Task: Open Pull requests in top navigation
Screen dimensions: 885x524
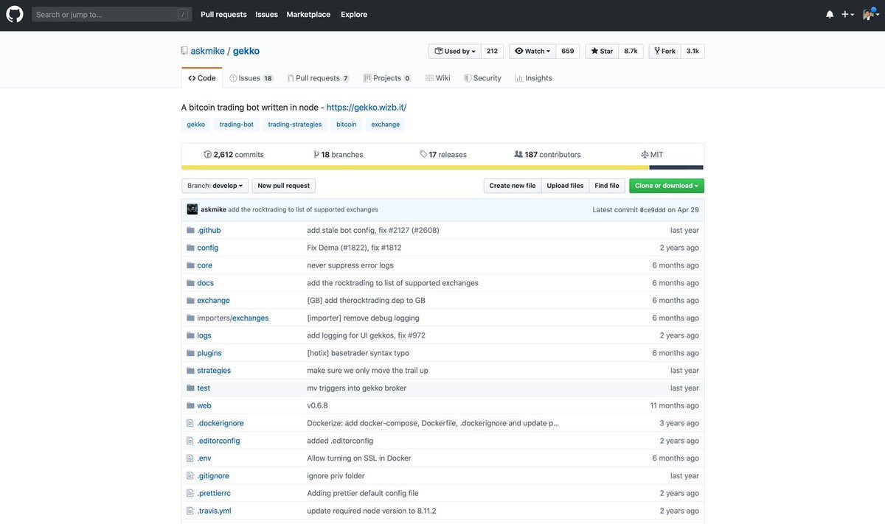Action: pyautogui.click(x=223, y=14)
